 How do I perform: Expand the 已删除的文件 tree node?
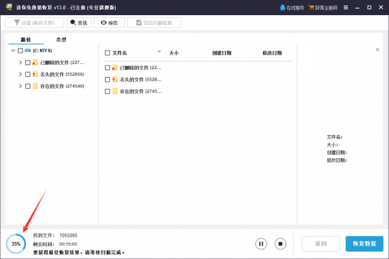coord(21,63)
